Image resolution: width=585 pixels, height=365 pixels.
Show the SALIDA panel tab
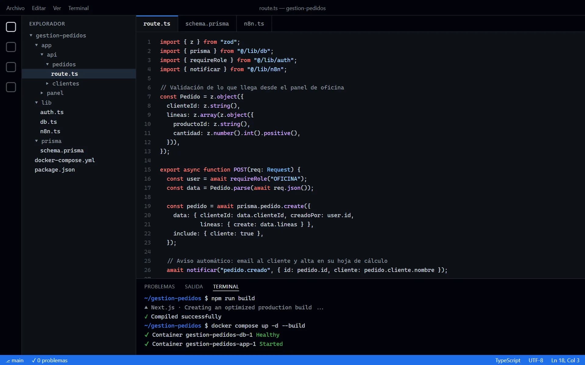pos(194,287)
